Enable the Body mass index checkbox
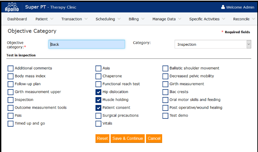This screenshot has height=152, width=258. (x=11, y=76)
